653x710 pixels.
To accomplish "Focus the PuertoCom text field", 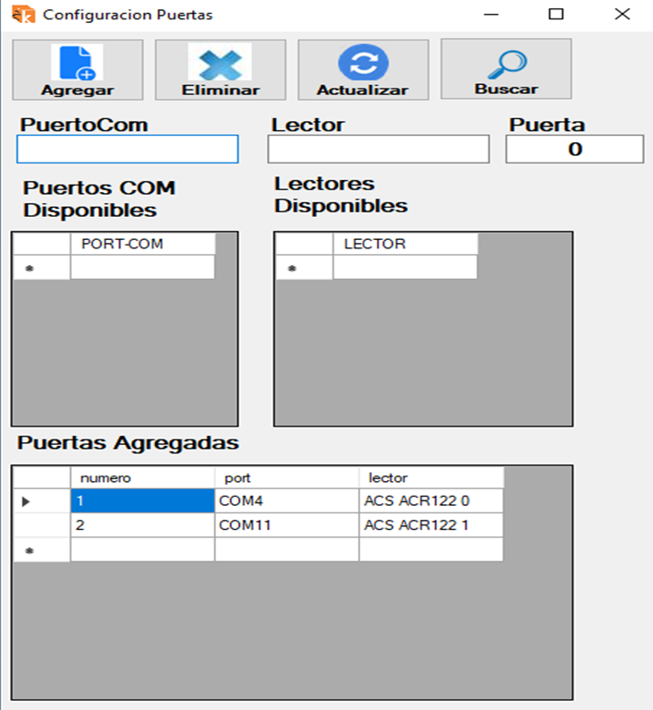I will coord(127,150).
